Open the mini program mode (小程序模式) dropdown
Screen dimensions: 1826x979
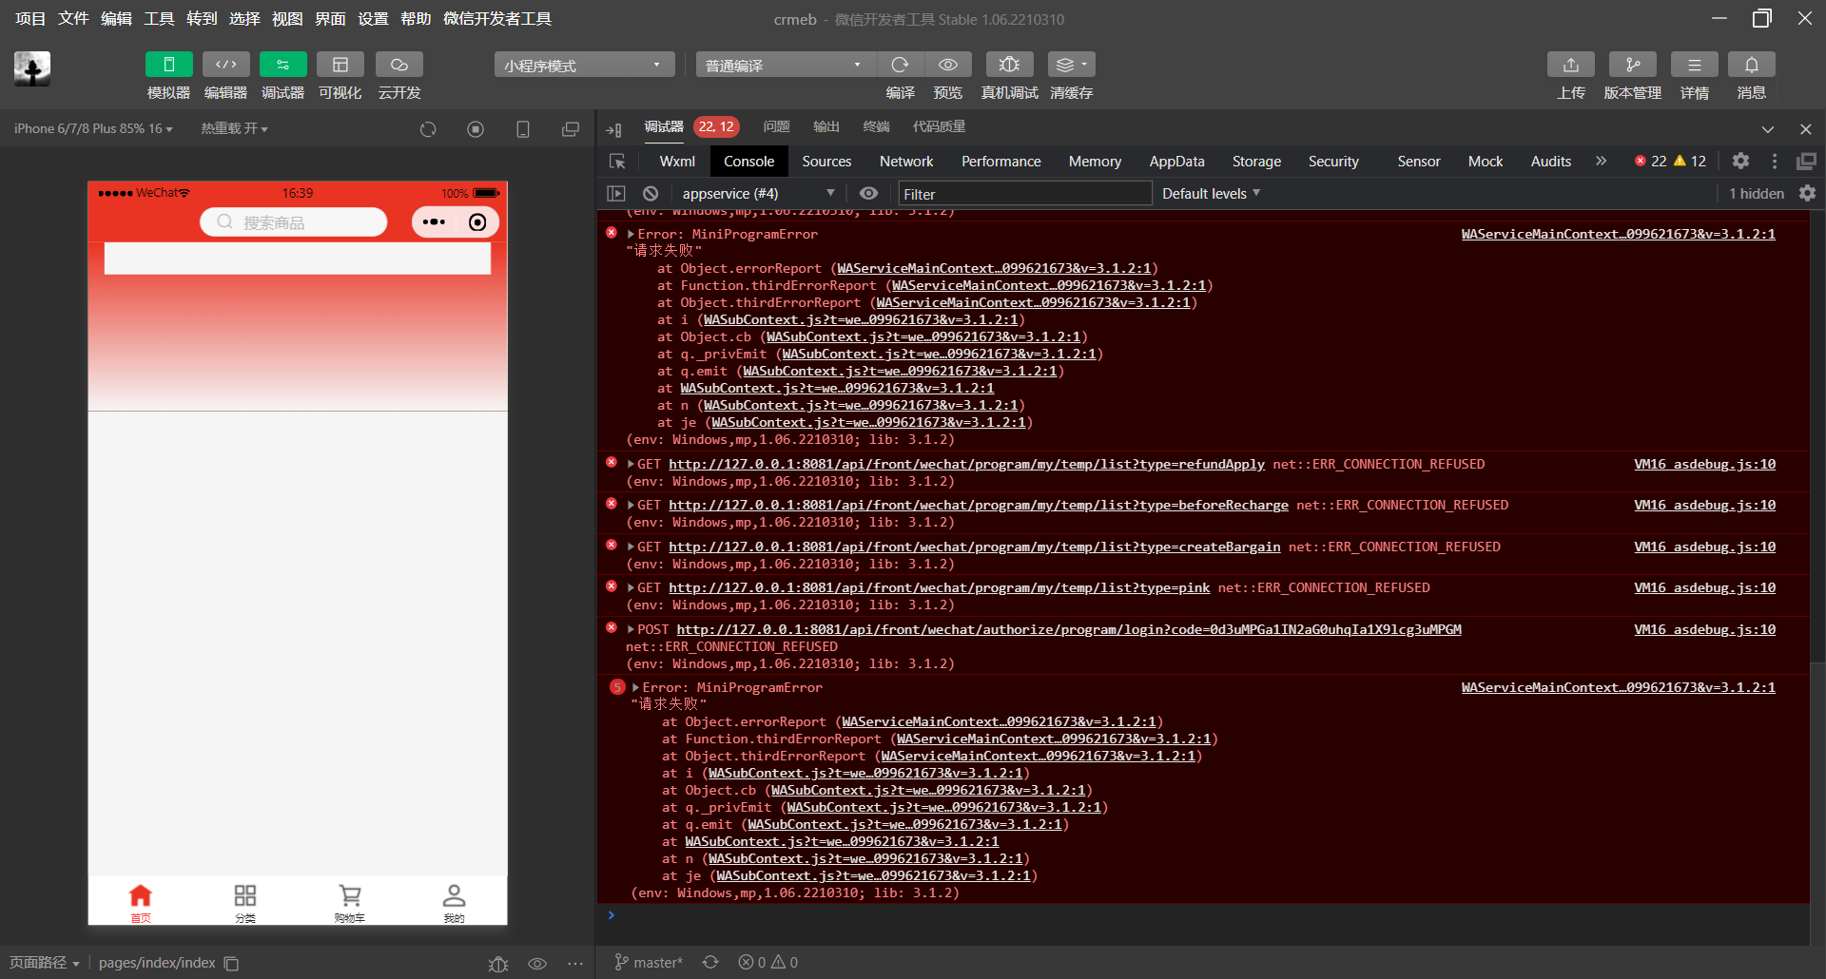point(584,65)
